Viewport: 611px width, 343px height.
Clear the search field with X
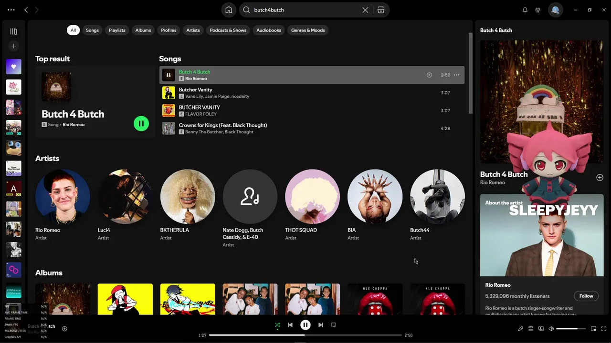click(x=365, y=10)
